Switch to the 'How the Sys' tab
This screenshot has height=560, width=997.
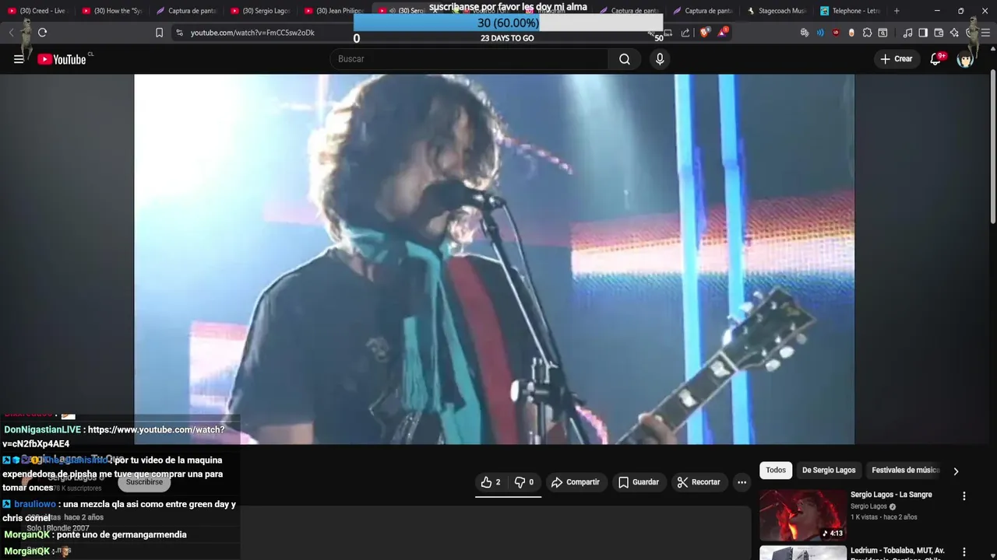112,11
